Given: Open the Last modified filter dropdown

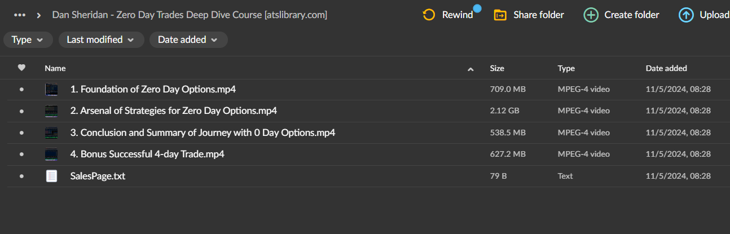Looking at the screenshot, I should (x=100, y=39).
